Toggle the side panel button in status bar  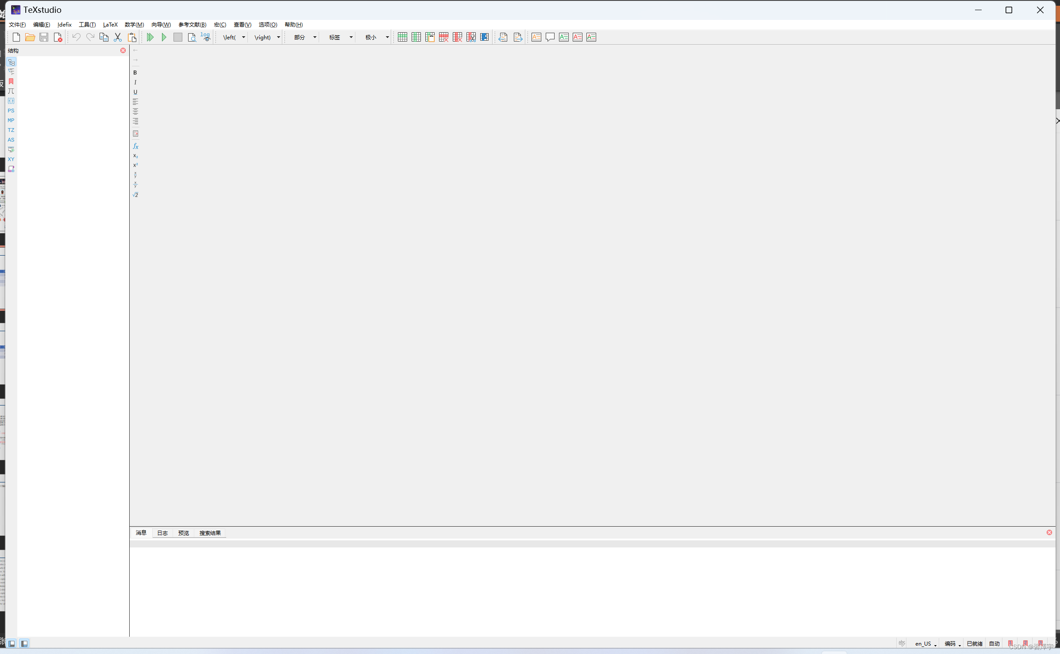click(x=12, y=644)
